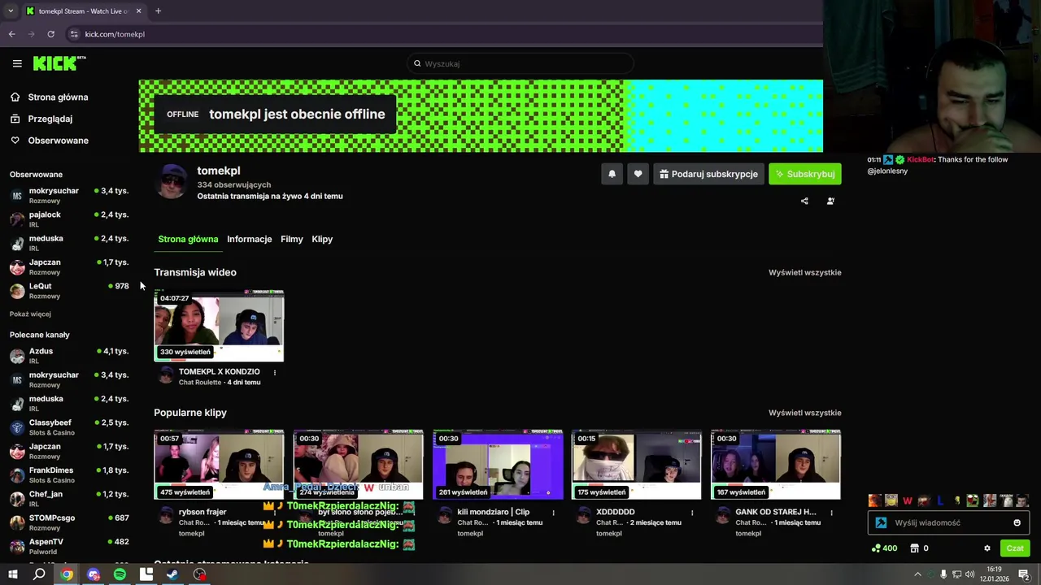Open the emoji picker in chat input
The height and width of the screenshot is (585, 1041).
tap(1017, 522)
